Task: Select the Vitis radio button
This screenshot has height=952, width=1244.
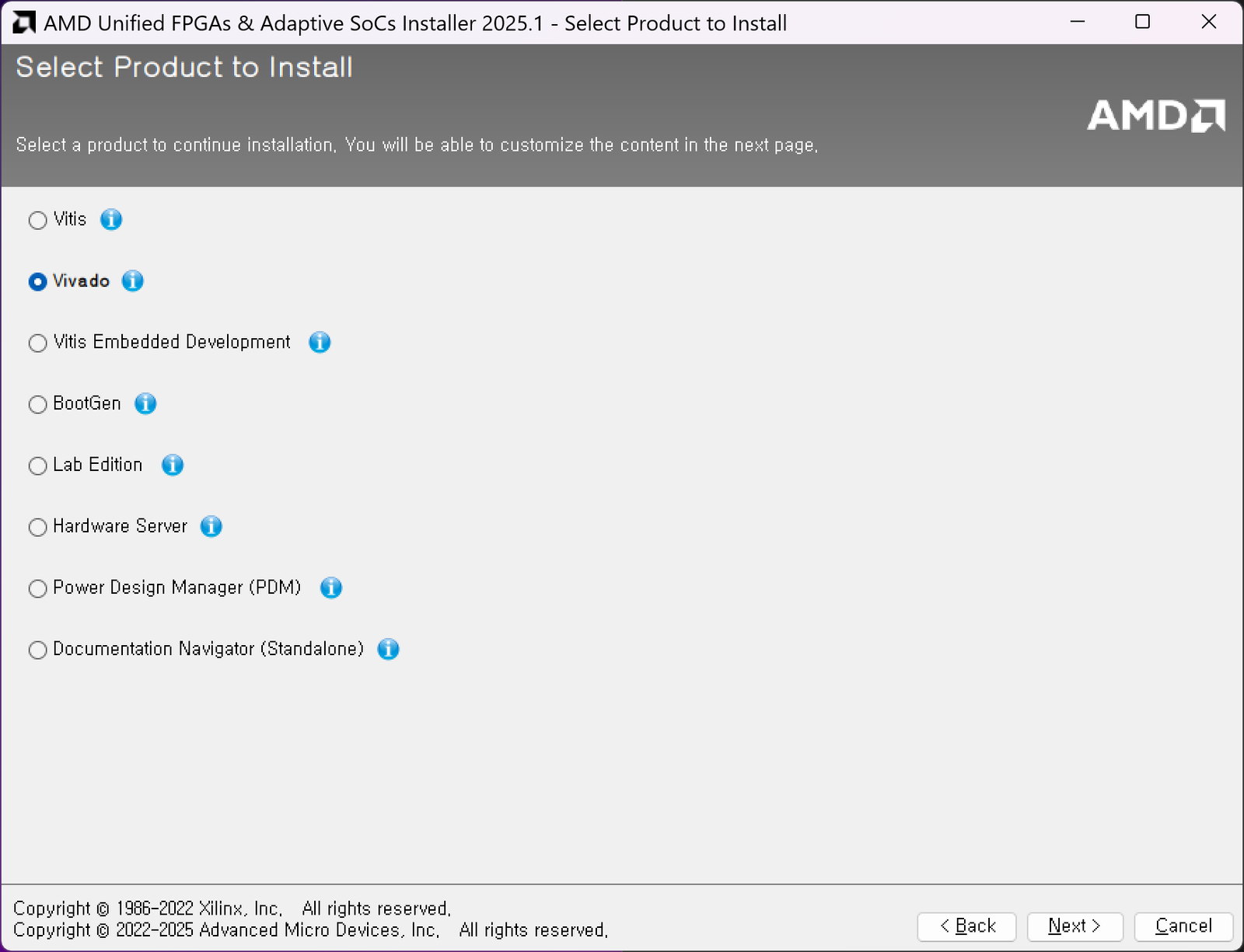Action: click(x=37, y=221)
